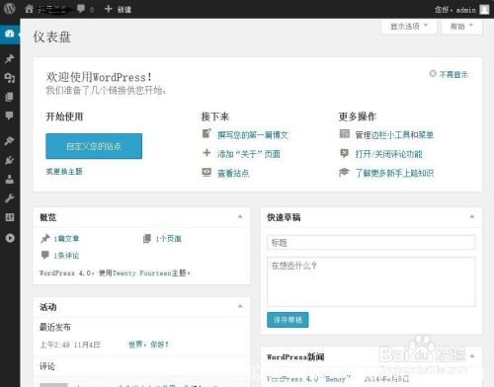Screen dimensions: 494x387
Task: Collapse the WordPress新闻 widget
Action: click(472, 356)
